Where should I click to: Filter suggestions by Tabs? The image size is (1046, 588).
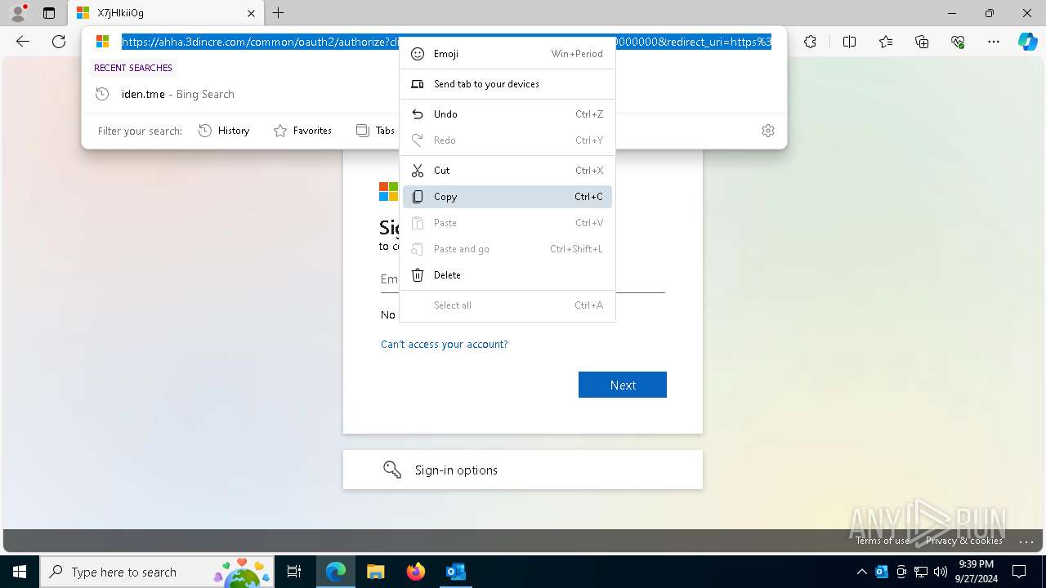(x=375, y=131)
